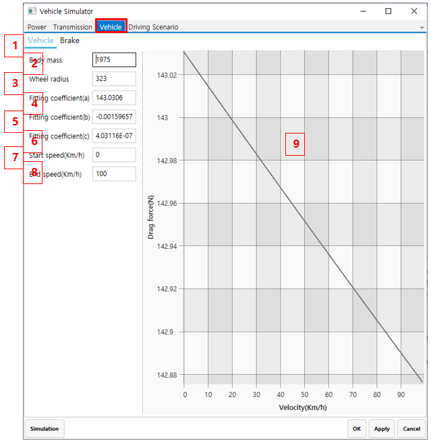Click the 50 velocity axis label
This screenshot has height=445, width=431.
(304, 394)
